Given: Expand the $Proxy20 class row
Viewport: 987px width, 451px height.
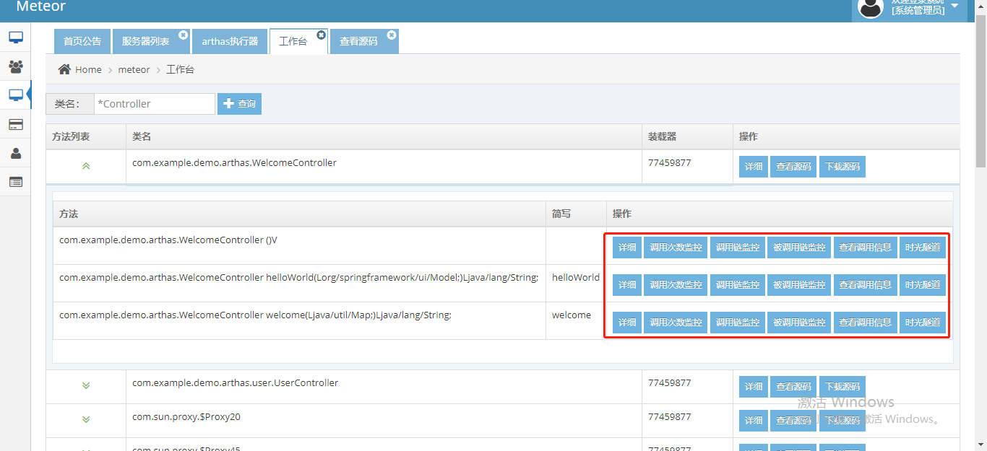Looking at the screenshot, I should tap(85, 419).
